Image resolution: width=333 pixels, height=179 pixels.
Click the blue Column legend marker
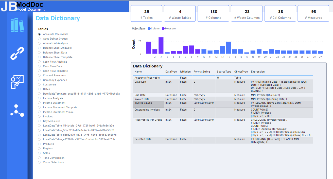(149, 29)
